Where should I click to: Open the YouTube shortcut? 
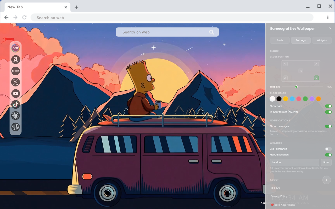pos(16,93)
